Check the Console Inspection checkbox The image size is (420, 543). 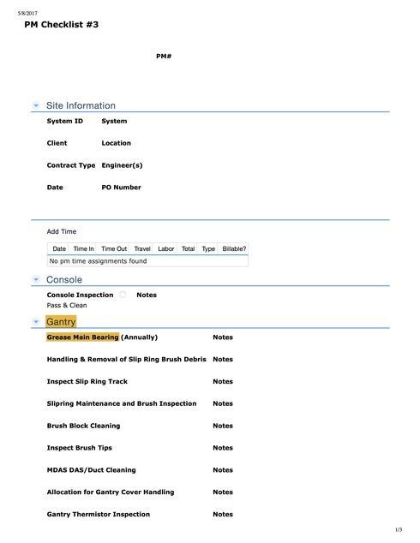pyautogui.click(x=123, y=295)
